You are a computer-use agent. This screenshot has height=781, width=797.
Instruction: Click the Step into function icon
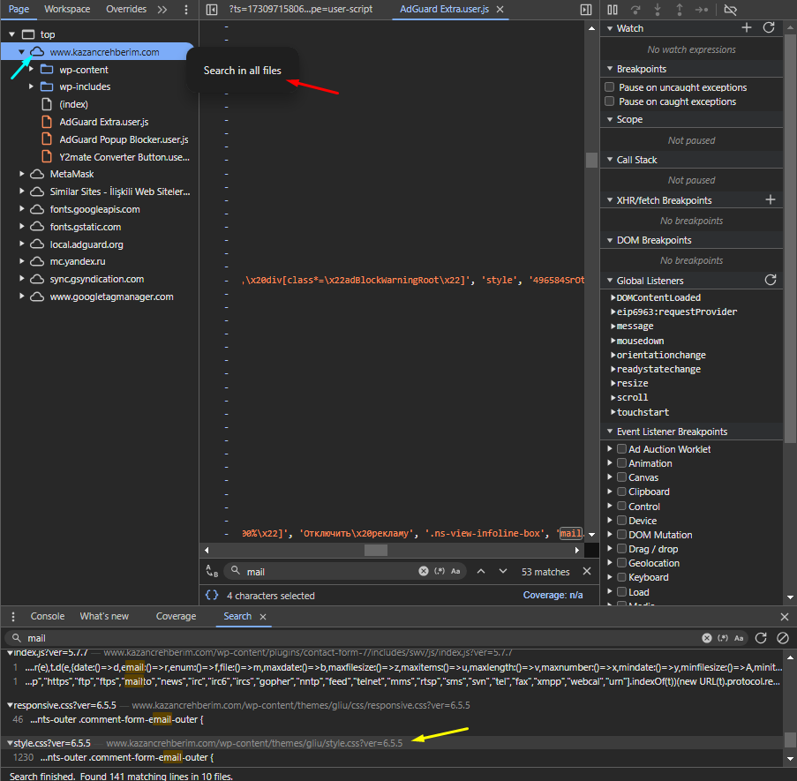click(x=658, y=10)
